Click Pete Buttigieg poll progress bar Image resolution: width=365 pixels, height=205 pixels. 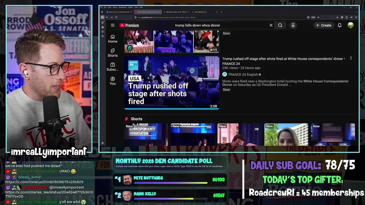pos(171,183)
